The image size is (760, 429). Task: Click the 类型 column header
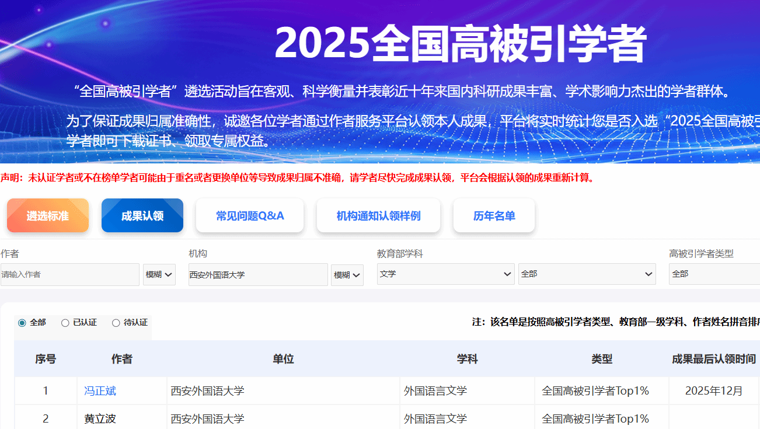pyautogui.click(x=602, y=359)
